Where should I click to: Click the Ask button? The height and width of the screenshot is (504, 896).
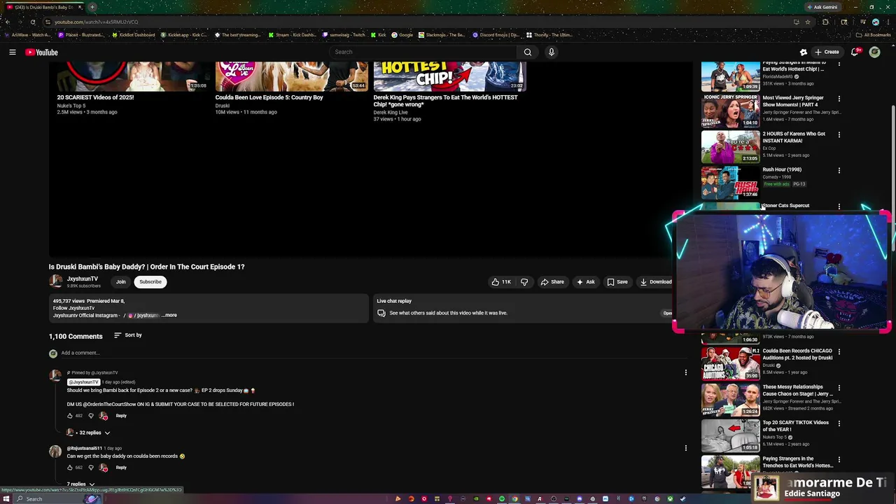[x=585, y=282]
